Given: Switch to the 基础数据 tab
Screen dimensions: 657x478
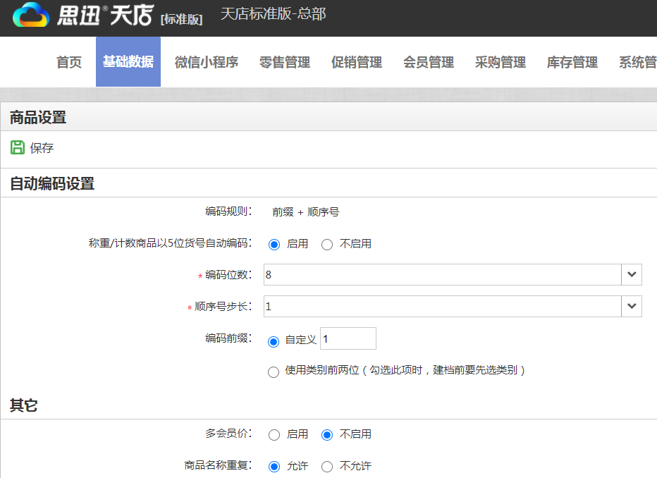Looking at the screenshot, I should (x=128, y=62).
